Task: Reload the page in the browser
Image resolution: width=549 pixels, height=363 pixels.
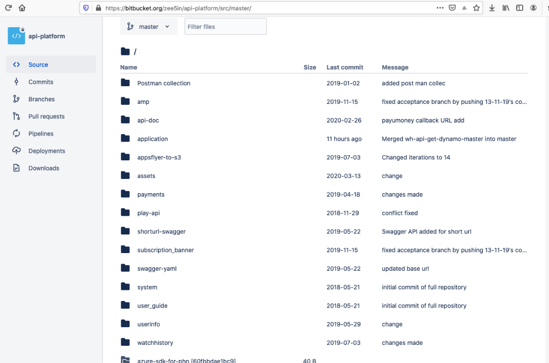Action: point(8,8)
